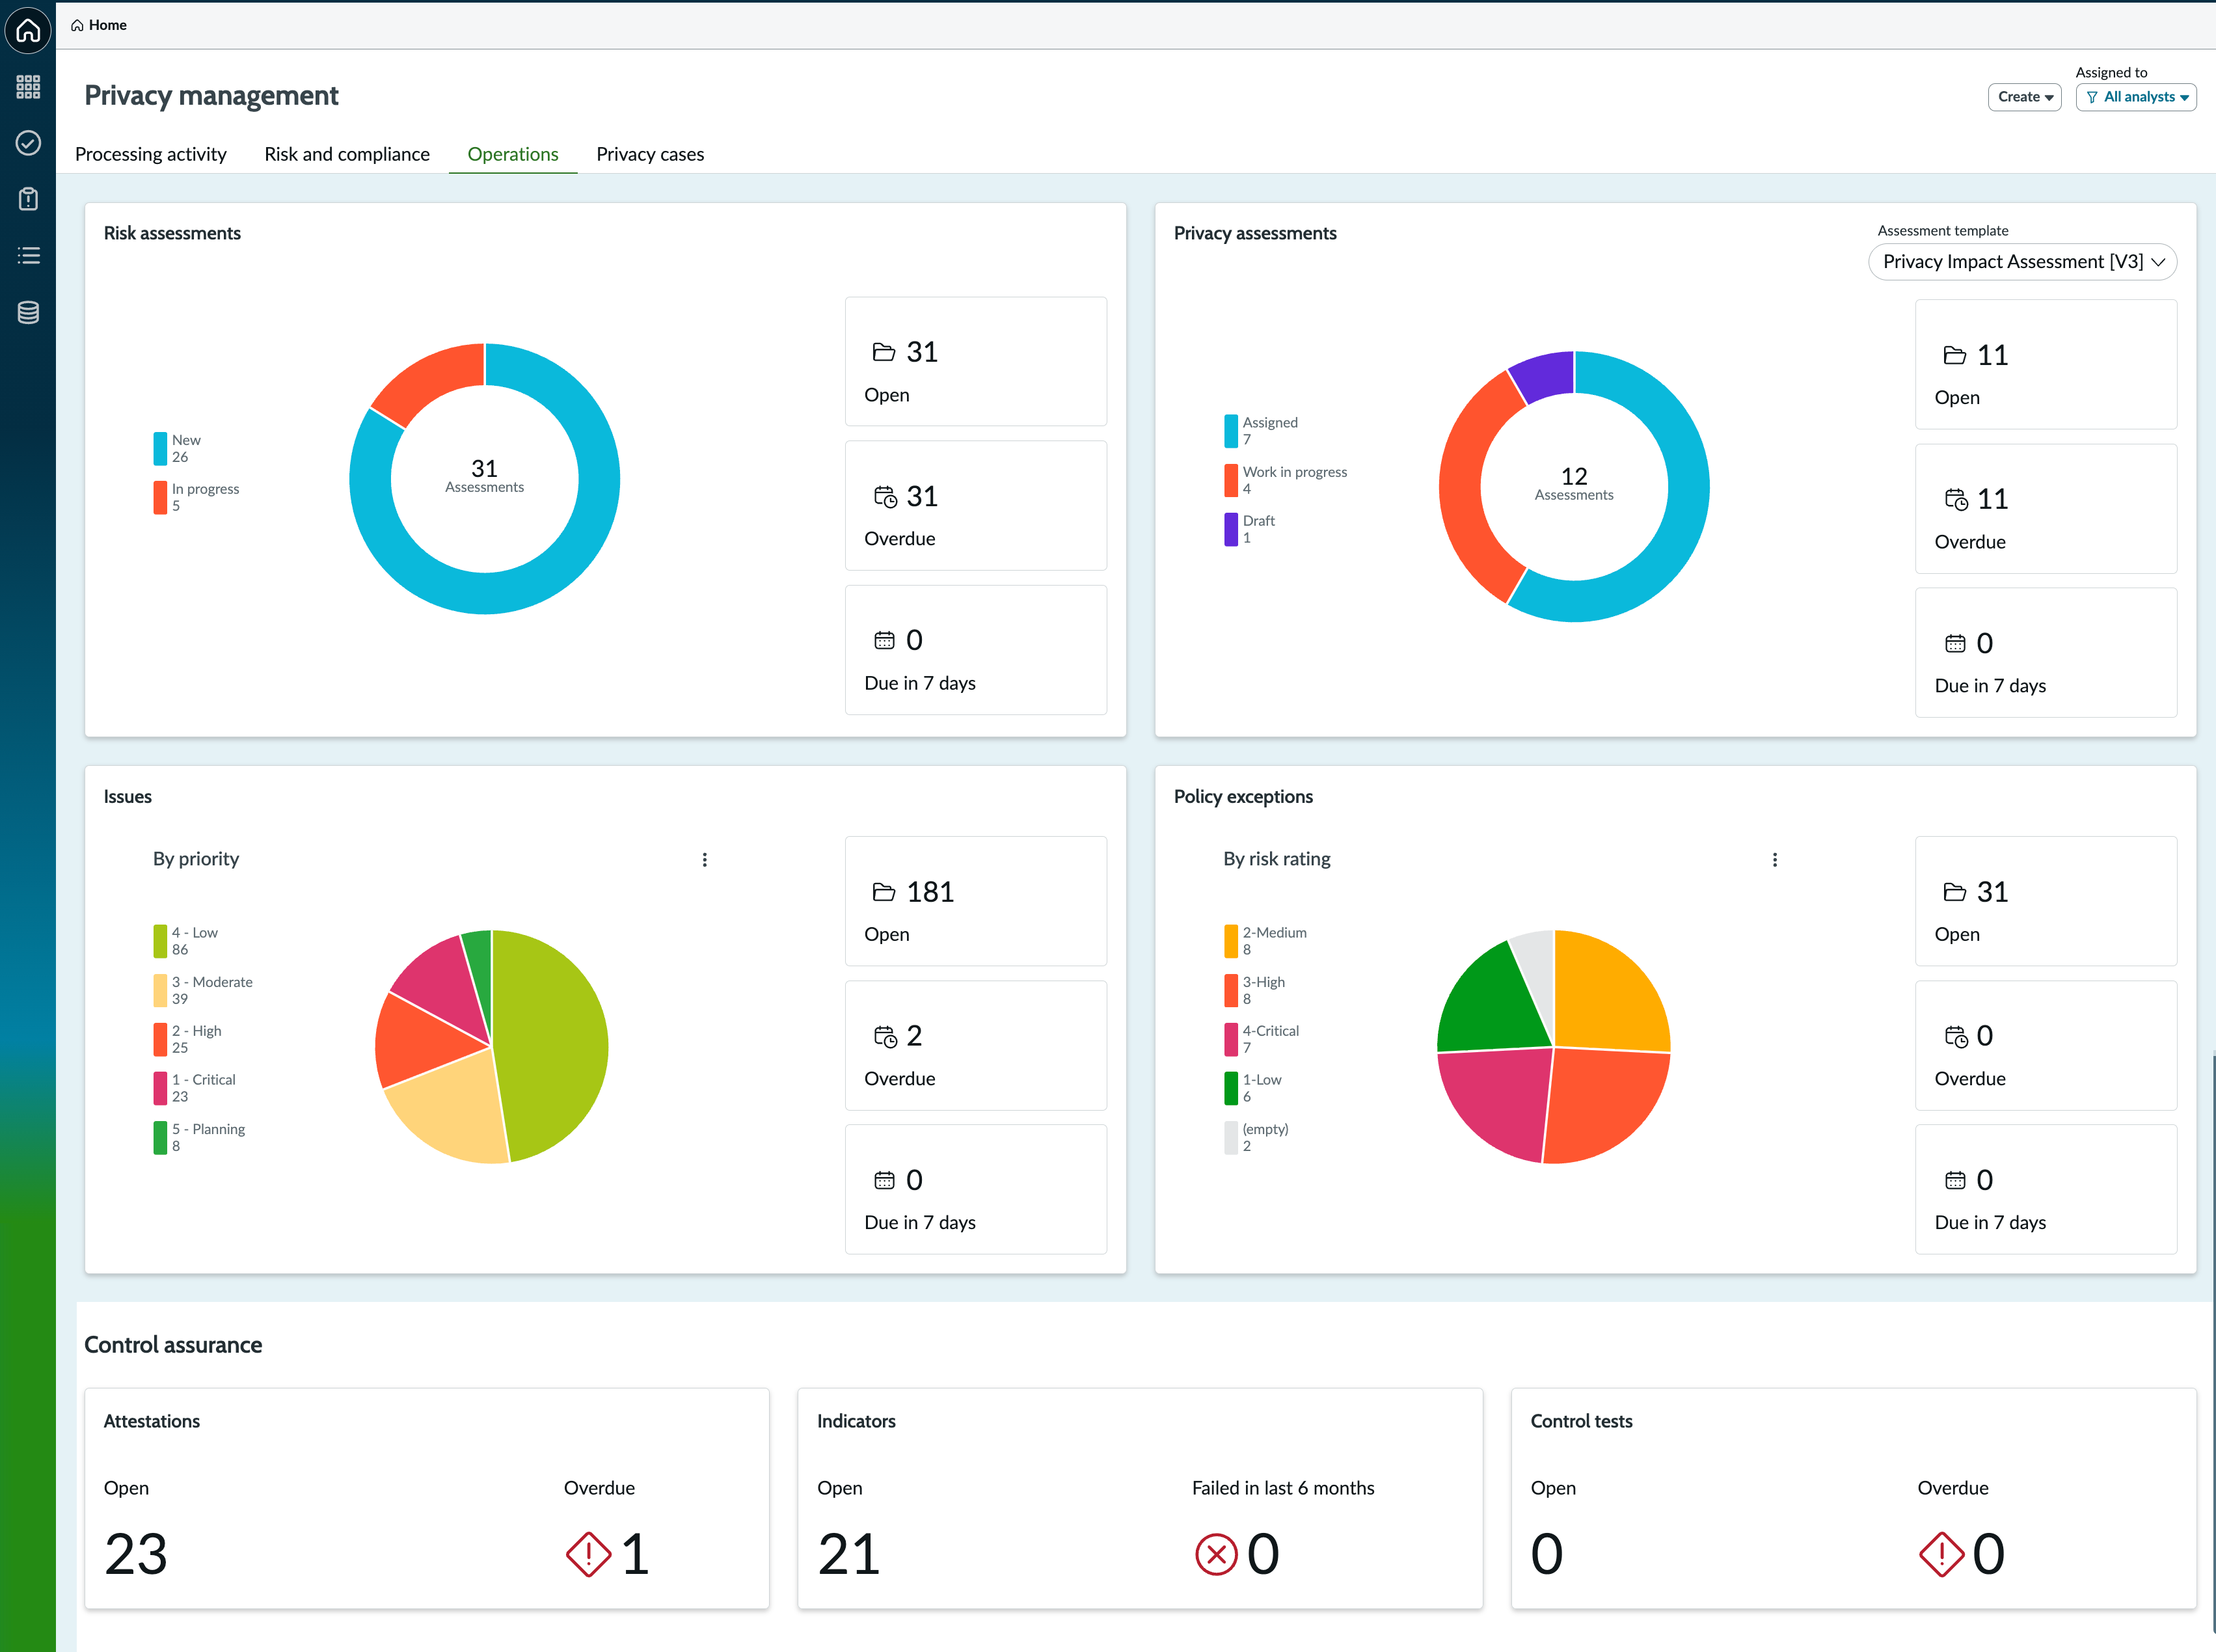This screenshot has height=1652, width=2216.
Task: Select the Operations tab
Action: tap(513, 154)
